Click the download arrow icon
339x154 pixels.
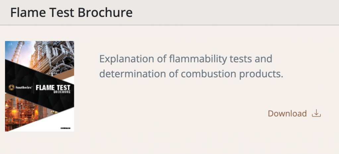[x=316, y=114]
